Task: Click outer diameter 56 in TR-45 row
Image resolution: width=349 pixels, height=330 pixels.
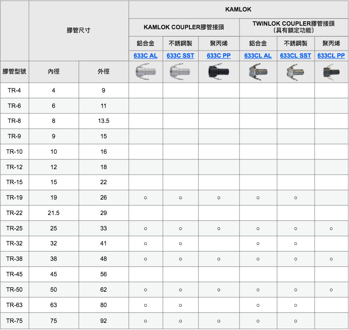Action: [104, 274]
